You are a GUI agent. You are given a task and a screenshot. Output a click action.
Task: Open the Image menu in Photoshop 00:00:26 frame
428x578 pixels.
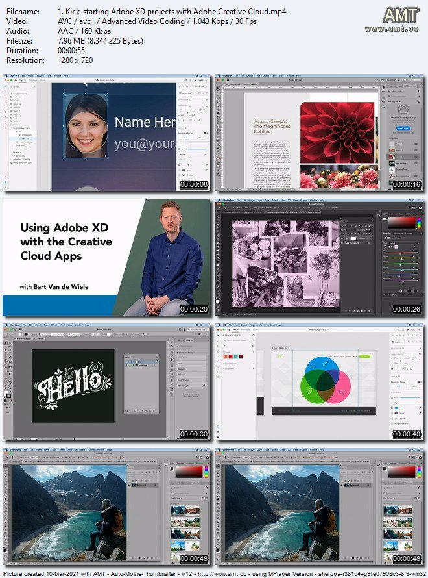[x=250, y=200]
